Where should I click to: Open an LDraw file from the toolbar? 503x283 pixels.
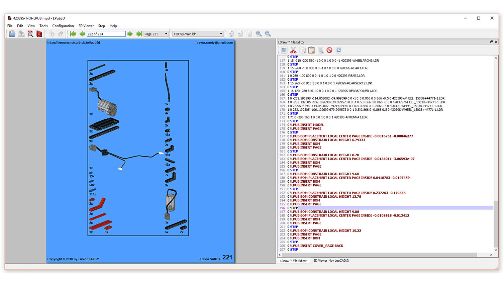click(x=12, y=33)
